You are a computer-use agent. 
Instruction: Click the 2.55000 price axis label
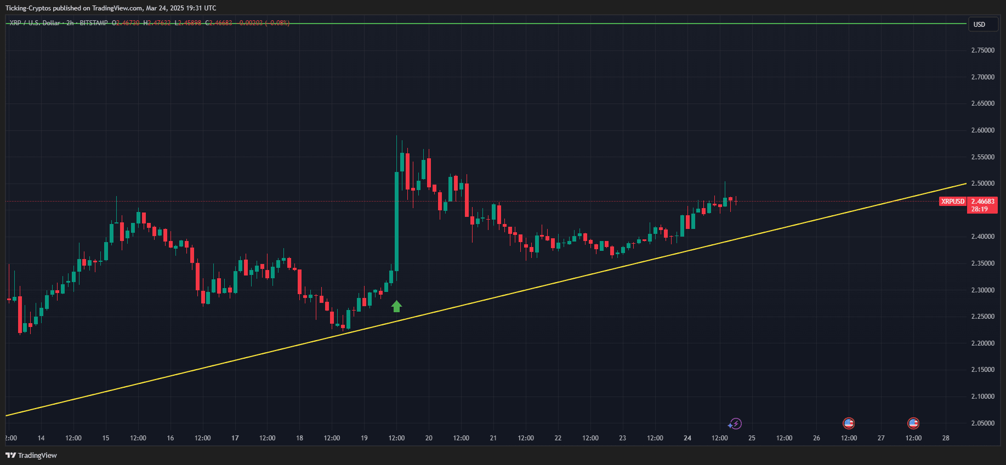[x=982, y=157]
